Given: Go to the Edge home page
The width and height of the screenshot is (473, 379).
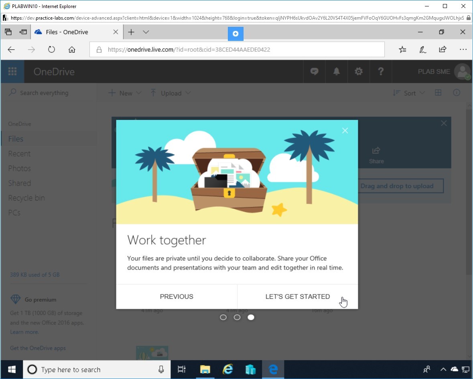Looking at the screenshot, I should click(72, 50).
